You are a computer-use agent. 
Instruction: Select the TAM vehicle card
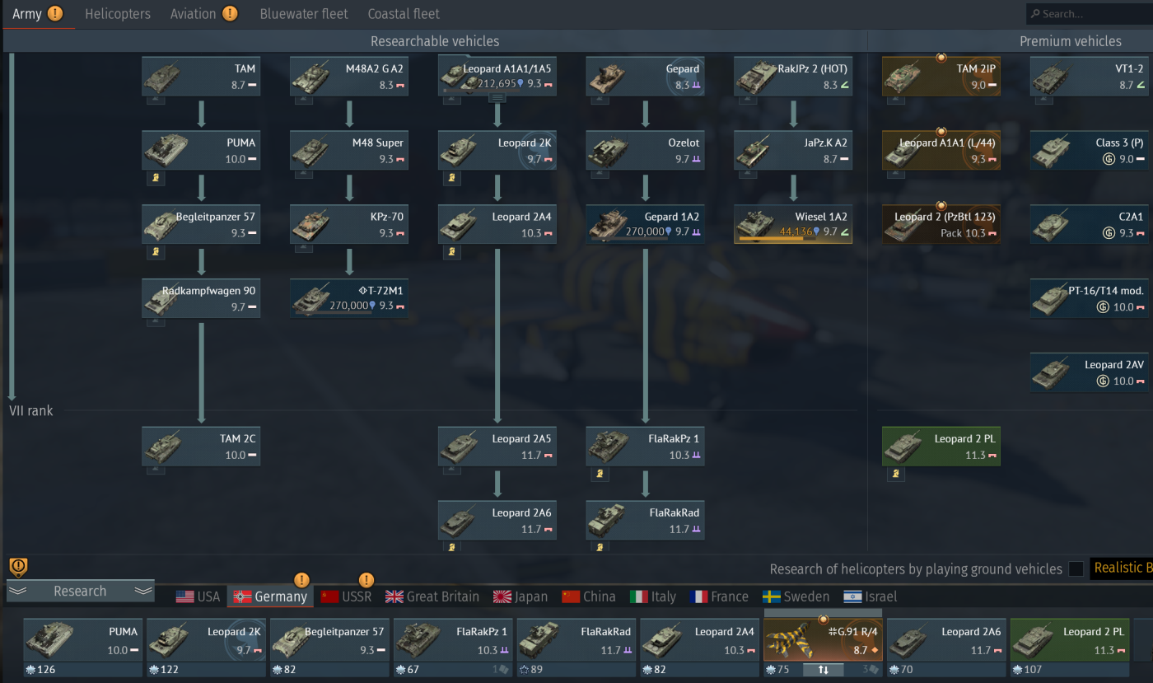(201, 76)
